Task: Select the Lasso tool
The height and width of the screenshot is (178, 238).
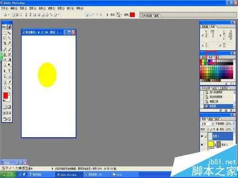Action: [x=5, y=38]
